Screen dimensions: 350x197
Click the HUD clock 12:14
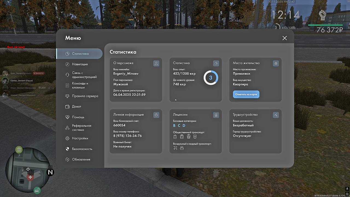[x=286, y=15]
